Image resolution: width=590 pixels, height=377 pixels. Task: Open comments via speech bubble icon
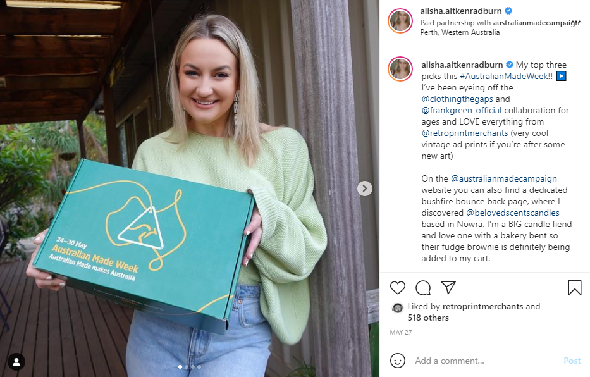(423, 288)
